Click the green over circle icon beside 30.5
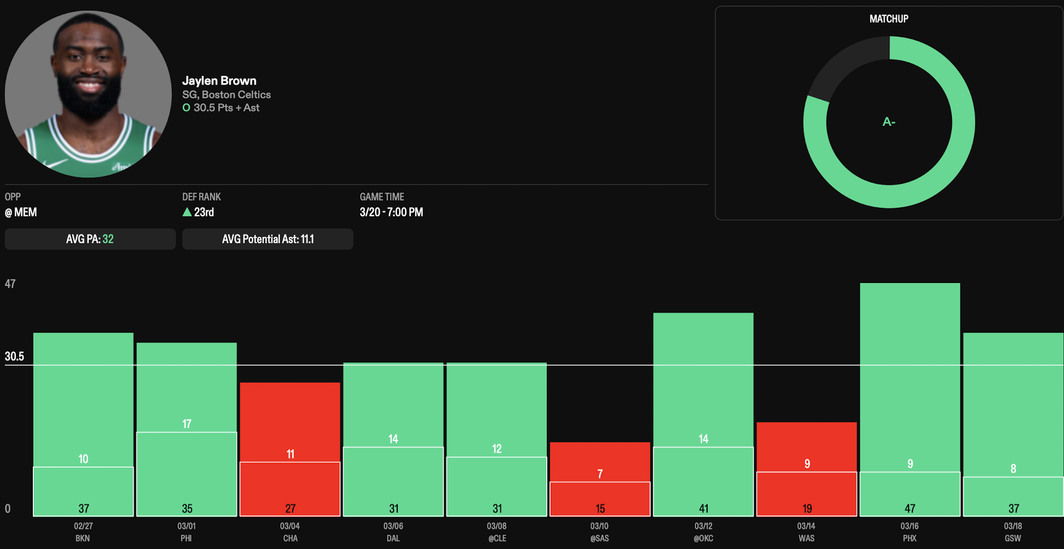The width and height of the screenshot is (1064, 549). pyautogui.click(x=186, y=108)
